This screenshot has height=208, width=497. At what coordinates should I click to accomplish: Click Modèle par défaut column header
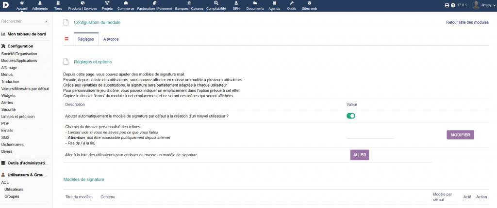443,197
